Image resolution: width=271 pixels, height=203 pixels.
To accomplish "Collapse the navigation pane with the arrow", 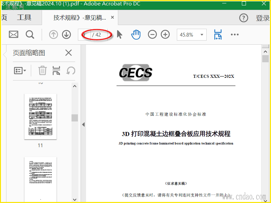I will point(83,124).
